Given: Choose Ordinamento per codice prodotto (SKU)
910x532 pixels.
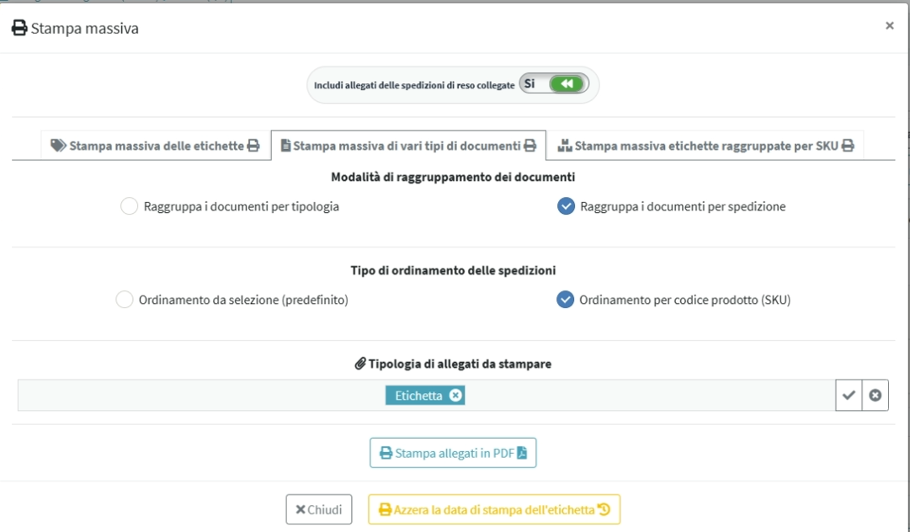Looking at the screenshot, I should pyautogui.click(x=565, y=300).
